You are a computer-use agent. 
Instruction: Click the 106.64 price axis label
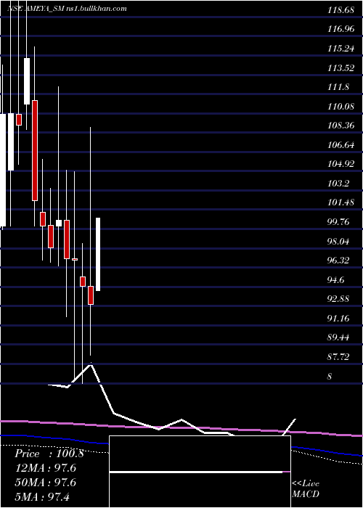(340, 145)
